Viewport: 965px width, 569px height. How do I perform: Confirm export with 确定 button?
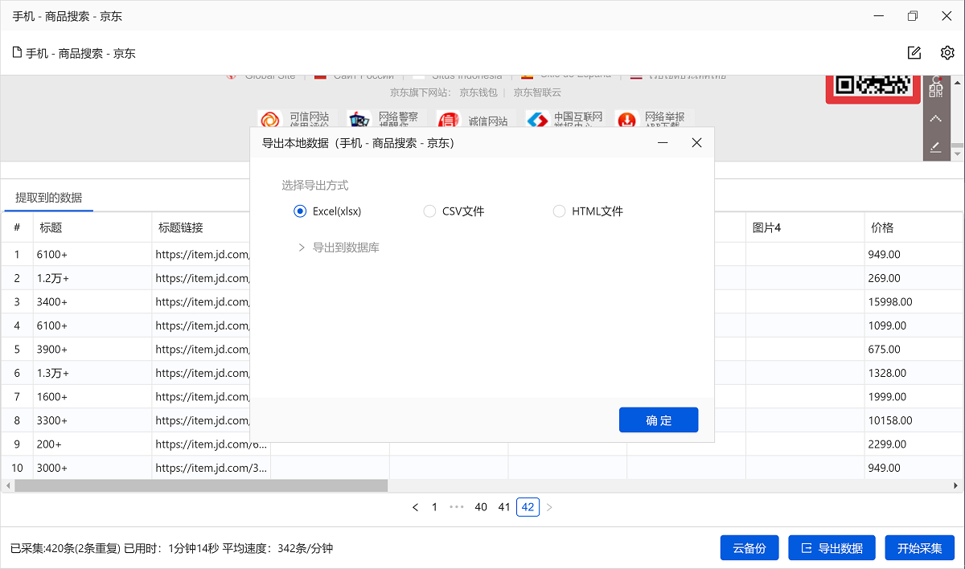click(659, 420)
